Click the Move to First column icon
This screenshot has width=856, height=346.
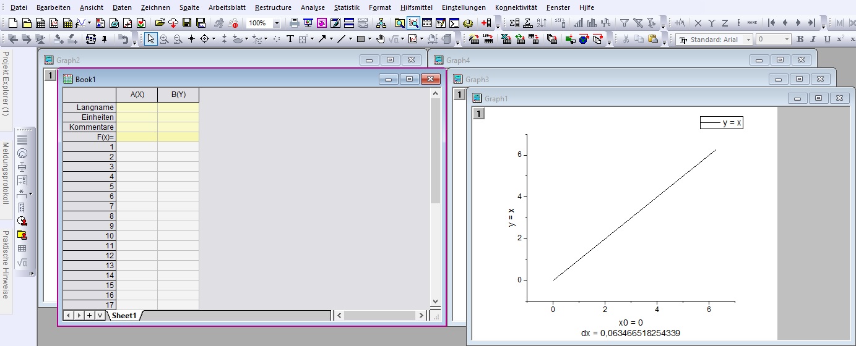(x=771, y=23)
